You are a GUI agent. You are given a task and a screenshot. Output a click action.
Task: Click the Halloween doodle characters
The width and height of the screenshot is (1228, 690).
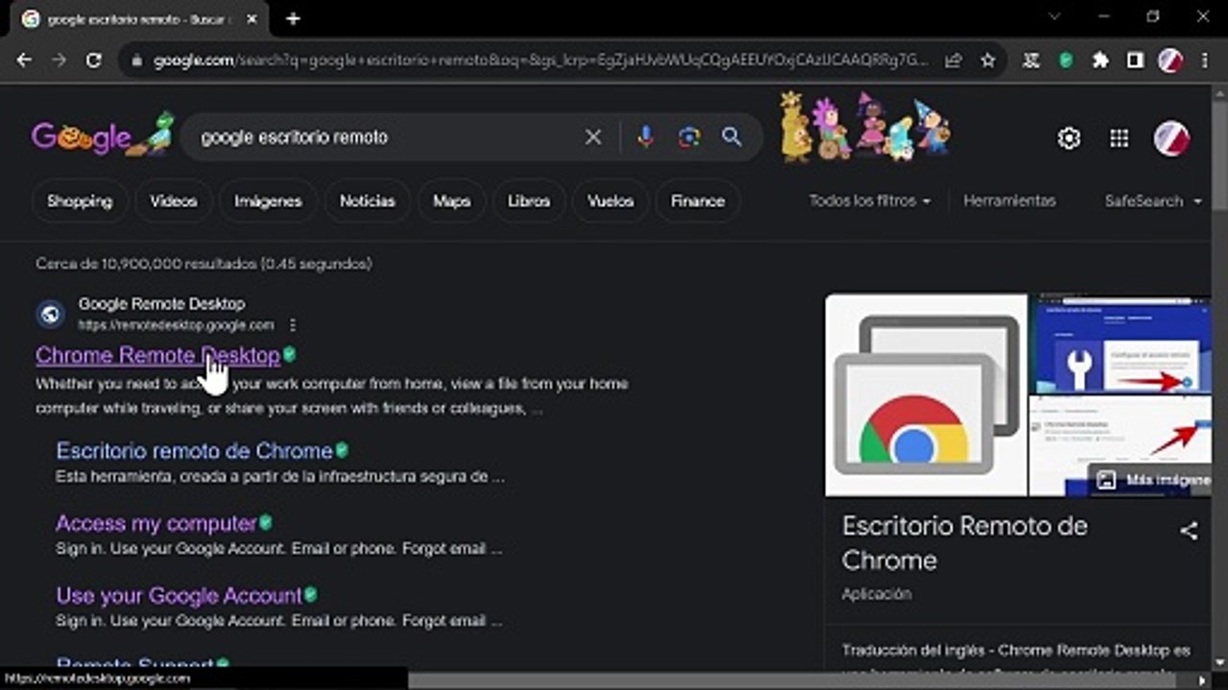[864, 126]
